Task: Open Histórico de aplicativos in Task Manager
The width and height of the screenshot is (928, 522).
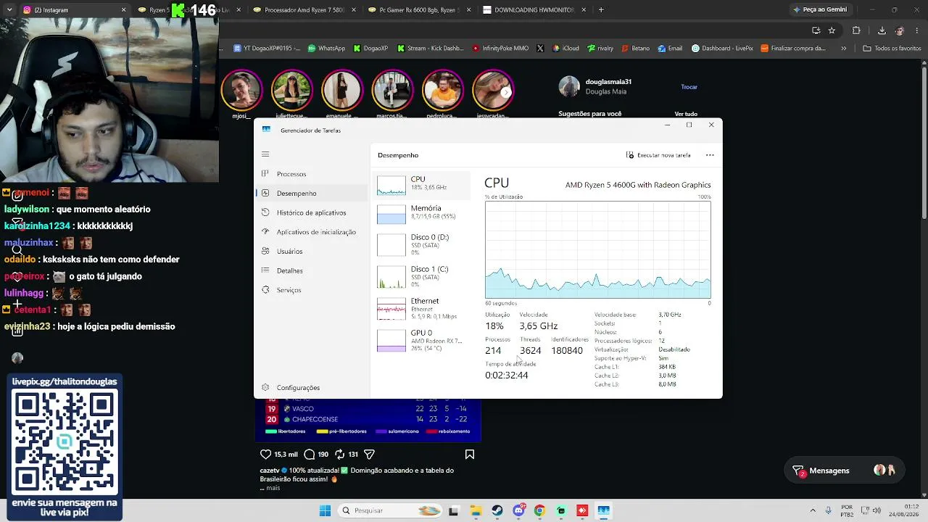Action: [x=312, y=212]
